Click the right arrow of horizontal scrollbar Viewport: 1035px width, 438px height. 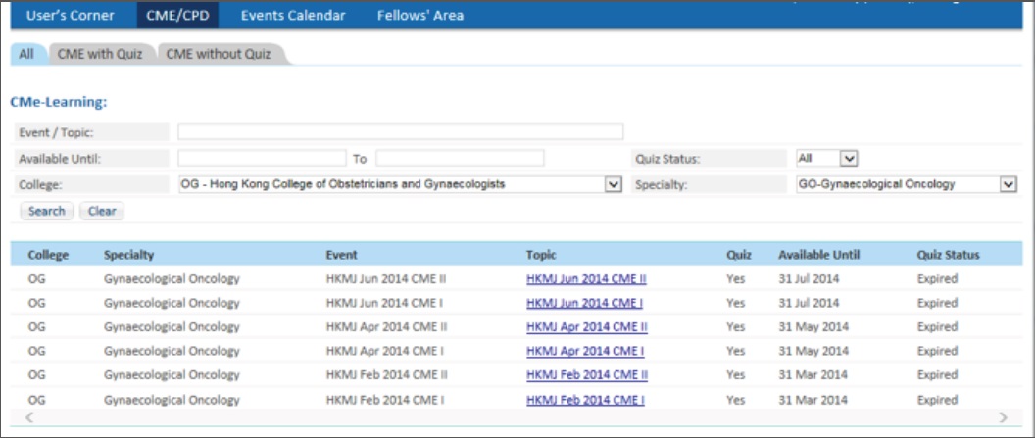1004,417
